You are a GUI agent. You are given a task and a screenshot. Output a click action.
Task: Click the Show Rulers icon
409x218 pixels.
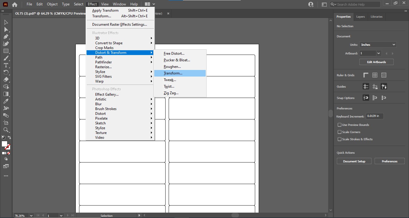(366, 75)
